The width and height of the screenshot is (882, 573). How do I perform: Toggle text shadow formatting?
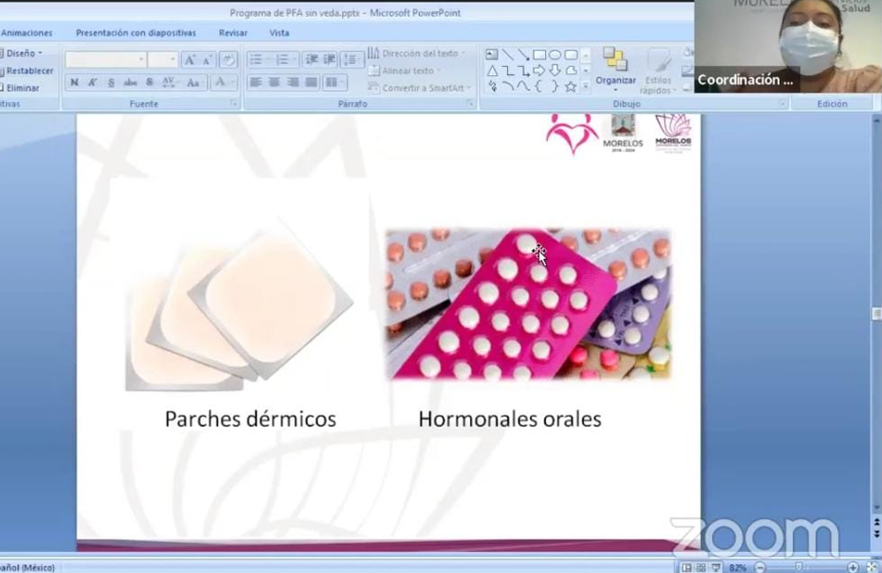point(150,83)
